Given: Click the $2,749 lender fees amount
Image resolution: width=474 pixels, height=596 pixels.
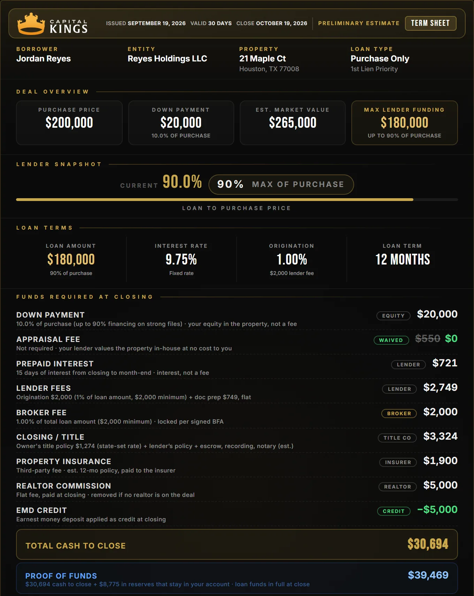Looking at the screenshot, I should click(x=441, y=387).
